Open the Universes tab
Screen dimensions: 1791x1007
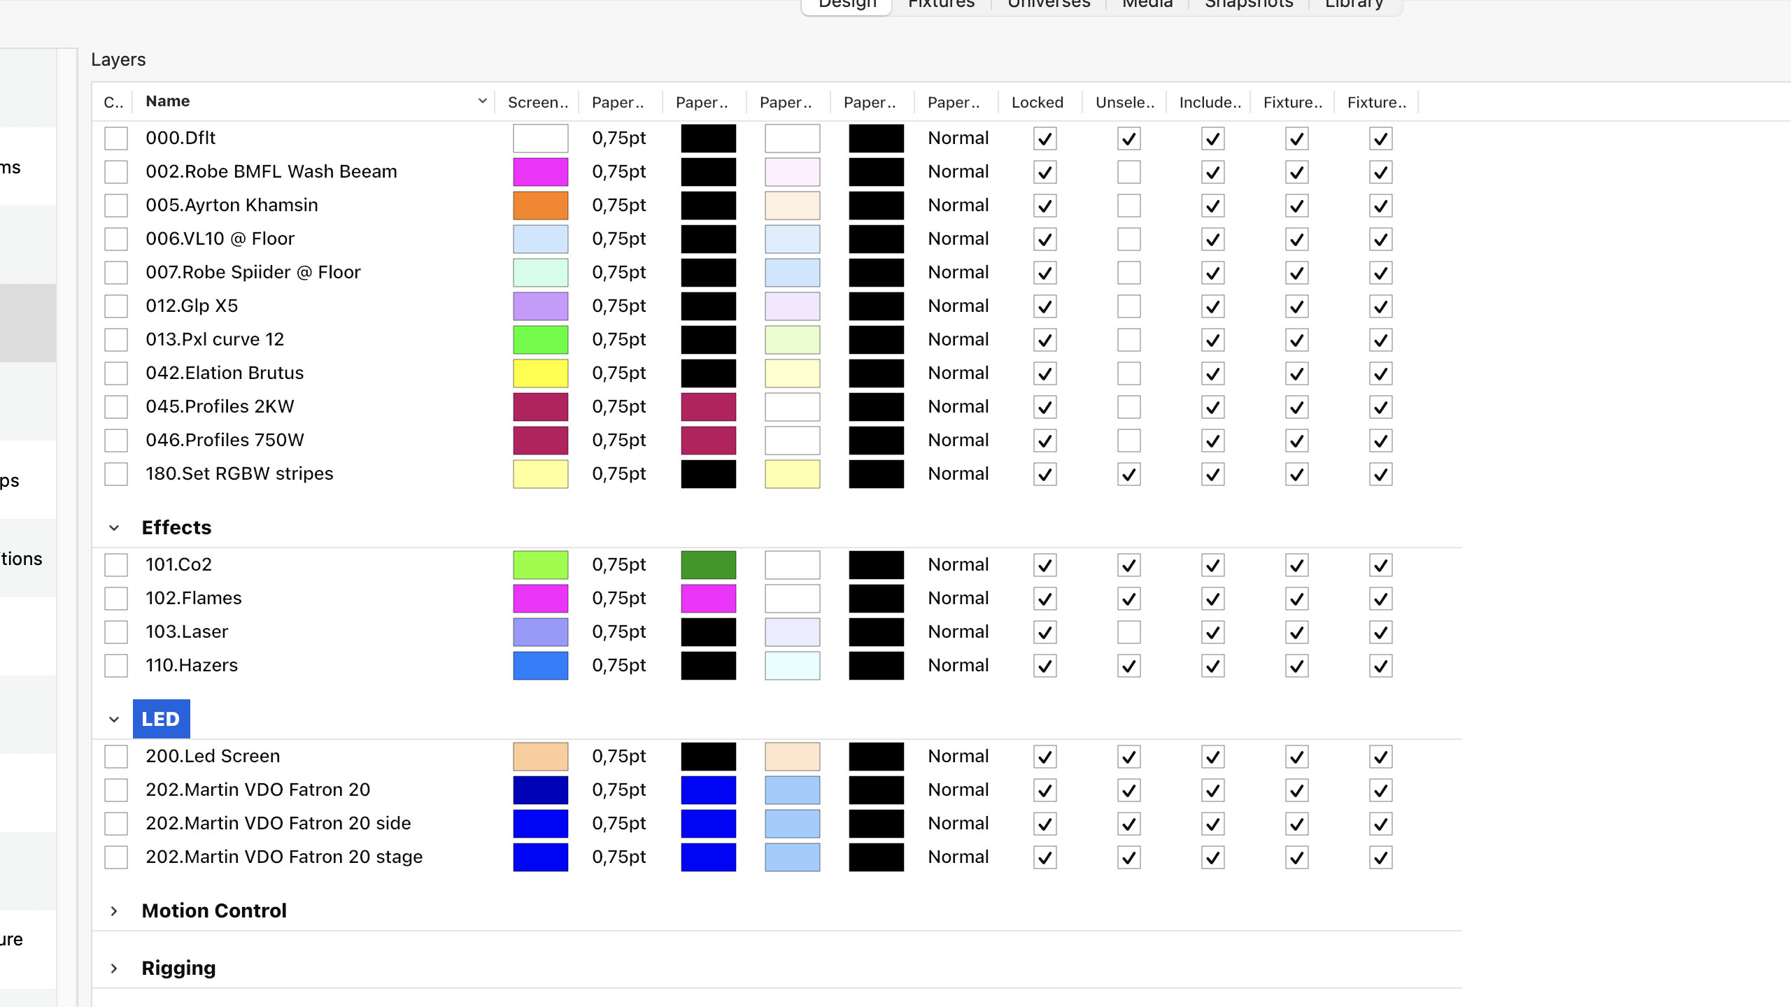coord(1049,4)
